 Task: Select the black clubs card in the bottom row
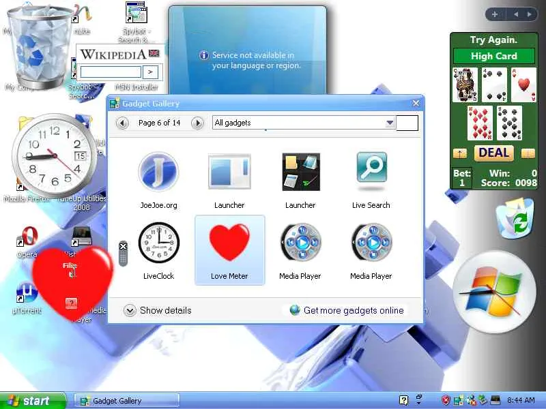[x=509, y=123]
